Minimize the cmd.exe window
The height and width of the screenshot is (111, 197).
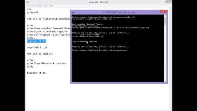[x=154, y=12]
